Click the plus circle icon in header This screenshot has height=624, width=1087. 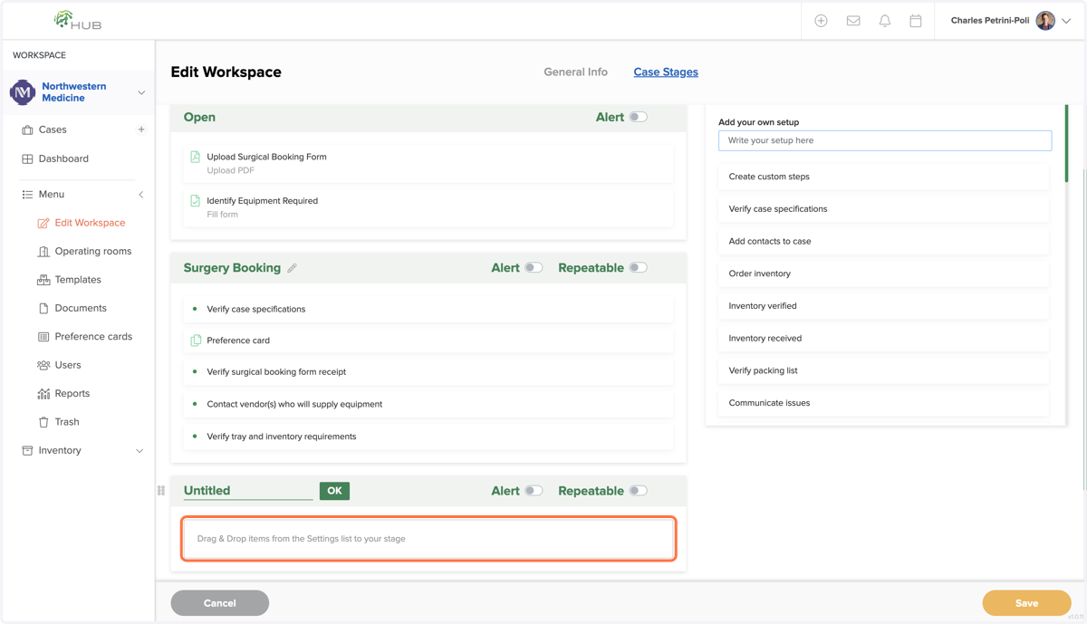[821, 21]
